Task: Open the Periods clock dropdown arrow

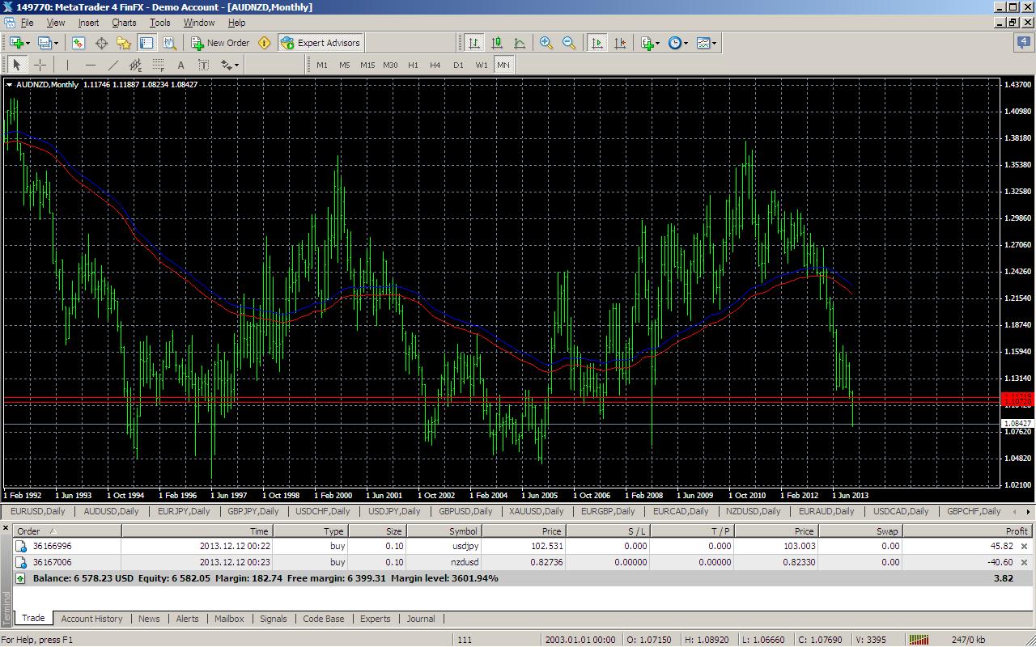Action: click(686, 44)
